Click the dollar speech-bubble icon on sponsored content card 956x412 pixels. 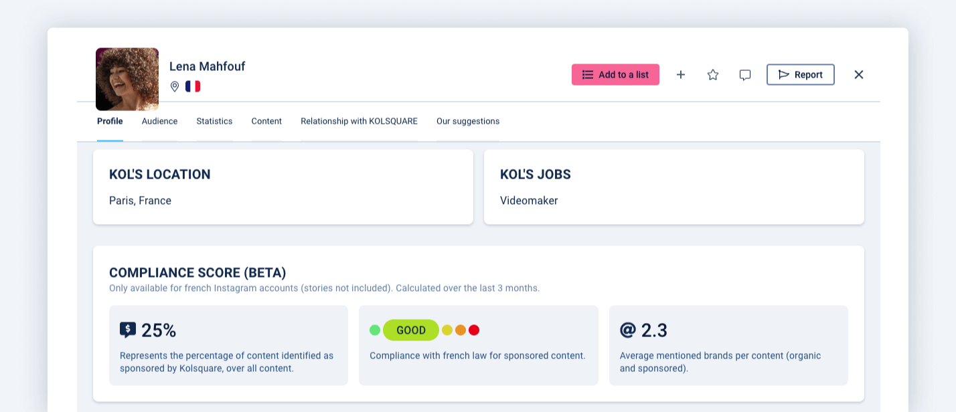[127, 328]
